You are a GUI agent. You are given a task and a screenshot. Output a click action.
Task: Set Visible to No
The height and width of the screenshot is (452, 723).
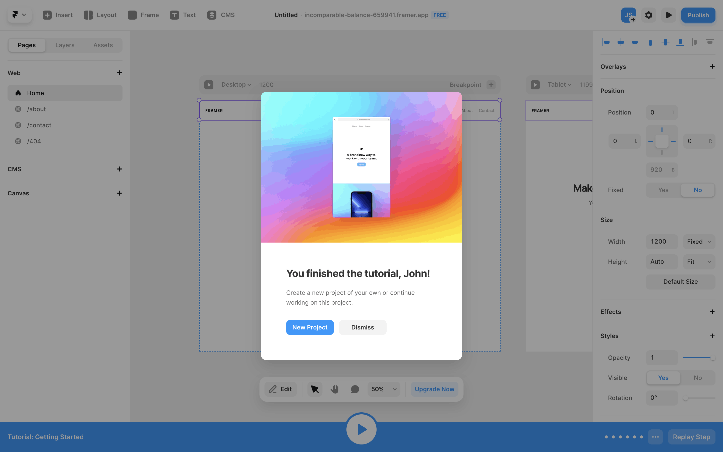point(698,378)
